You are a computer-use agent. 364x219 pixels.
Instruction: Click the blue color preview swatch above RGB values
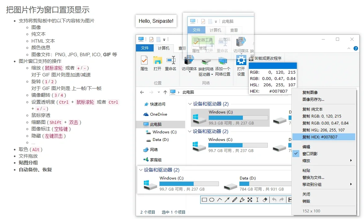tap(273, 65)
